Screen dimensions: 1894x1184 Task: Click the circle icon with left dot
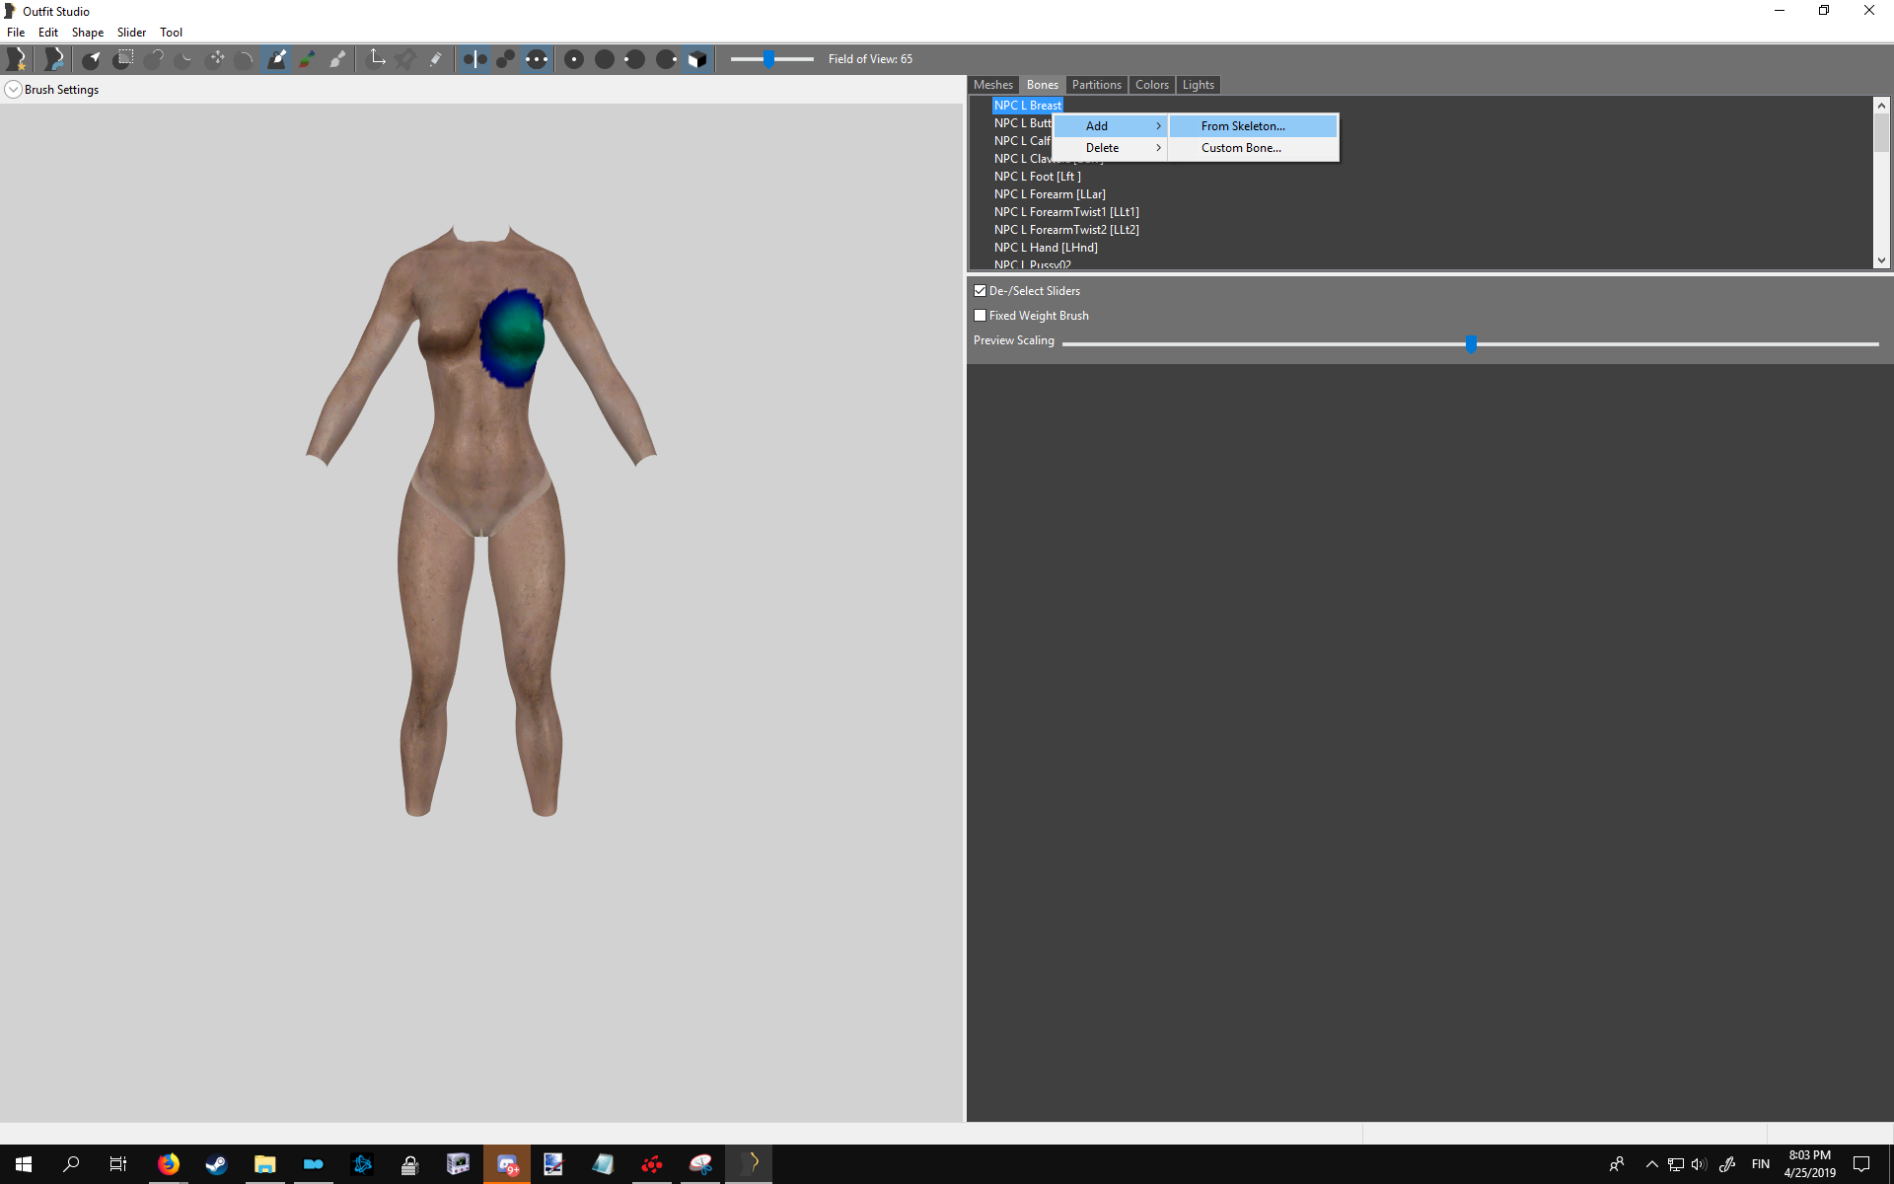point(635,59)
